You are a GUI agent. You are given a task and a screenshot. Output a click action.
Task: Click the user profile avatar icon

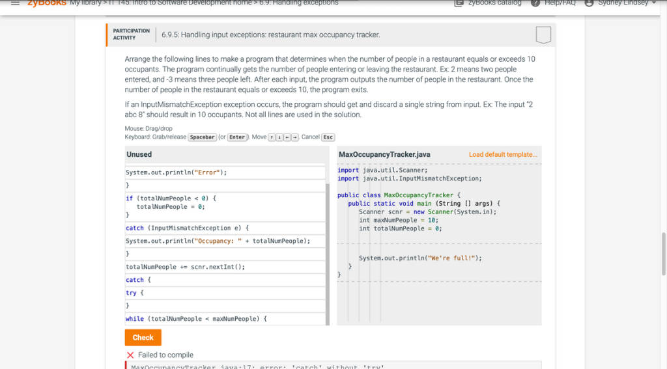[589, 3]
